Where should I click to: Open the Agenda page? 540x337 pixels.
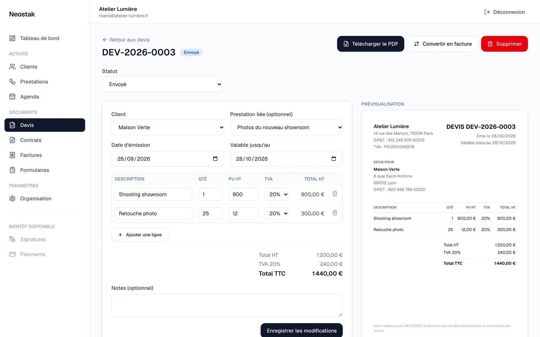point(45,97)
